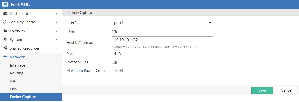Collapse the Network menu chevron
The height and width of the screenshot is (102, 299).
click(x=56, y=57)
